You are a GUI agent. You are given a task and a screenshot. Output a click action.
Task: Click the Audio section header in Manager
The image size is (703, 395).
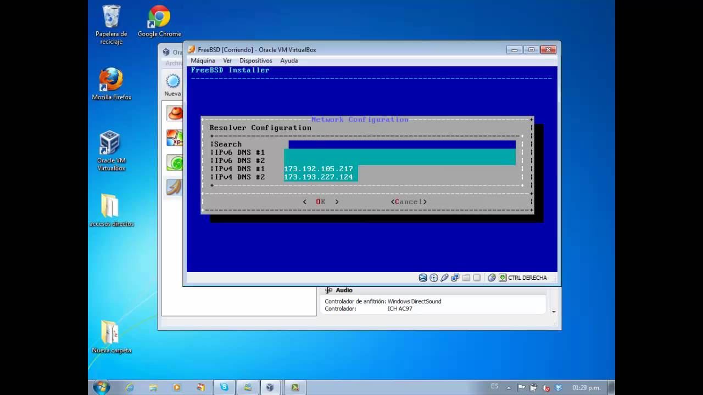pos(344,290)
